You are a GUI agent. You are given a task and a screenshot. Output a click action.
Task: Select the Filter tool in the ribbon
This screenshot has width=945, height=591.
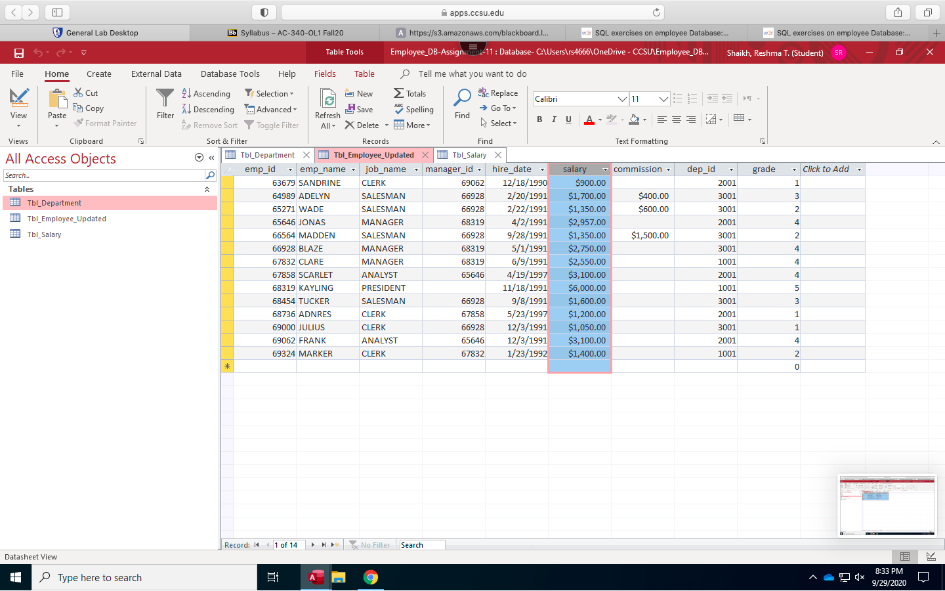click(x=165, y=105)
